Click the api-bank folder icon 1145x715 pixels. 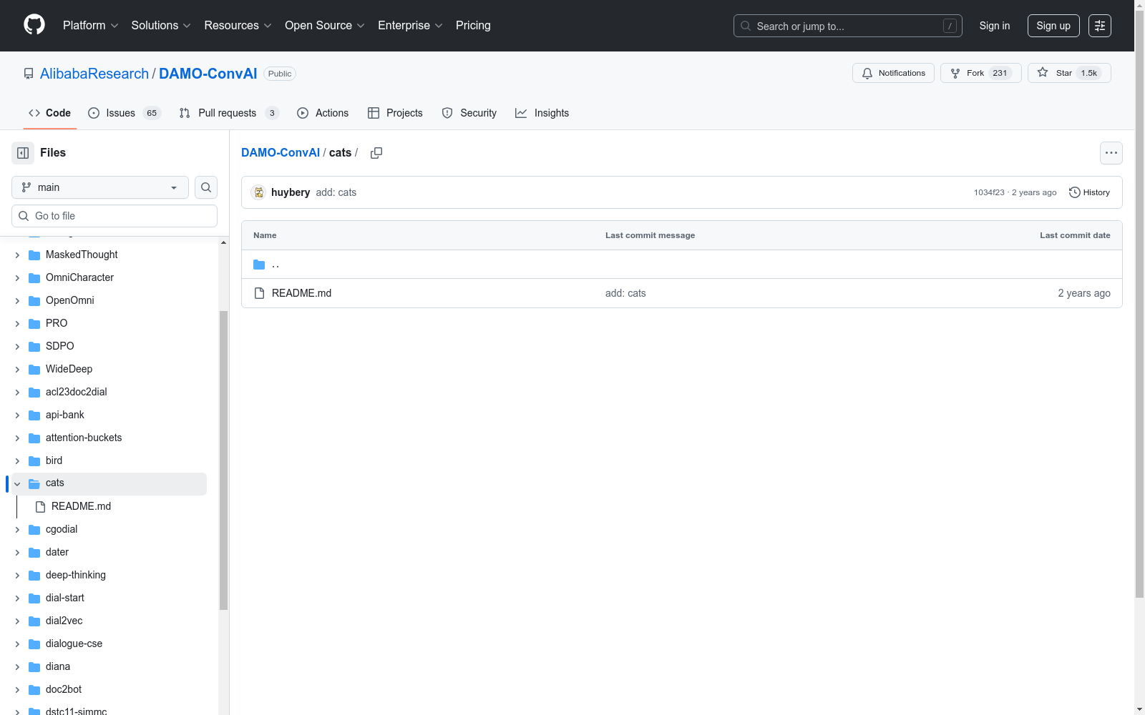pos(34,415)
